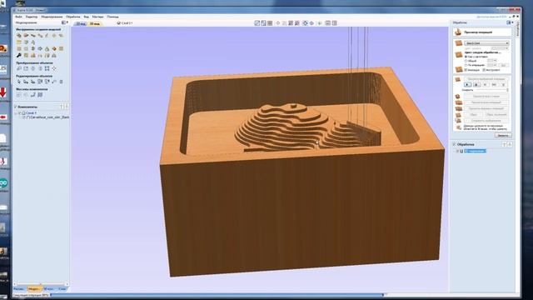Click the second icon under Редактирование объектов
Screen dimensions: 533x300
point(26,82)
